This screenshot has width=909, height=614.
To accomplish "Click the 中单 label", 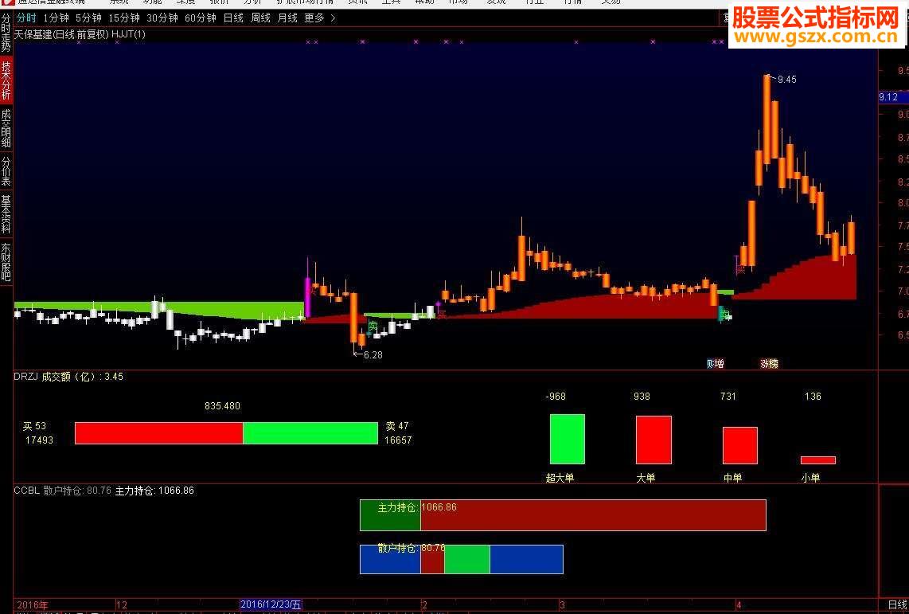I will click(733, 479).
